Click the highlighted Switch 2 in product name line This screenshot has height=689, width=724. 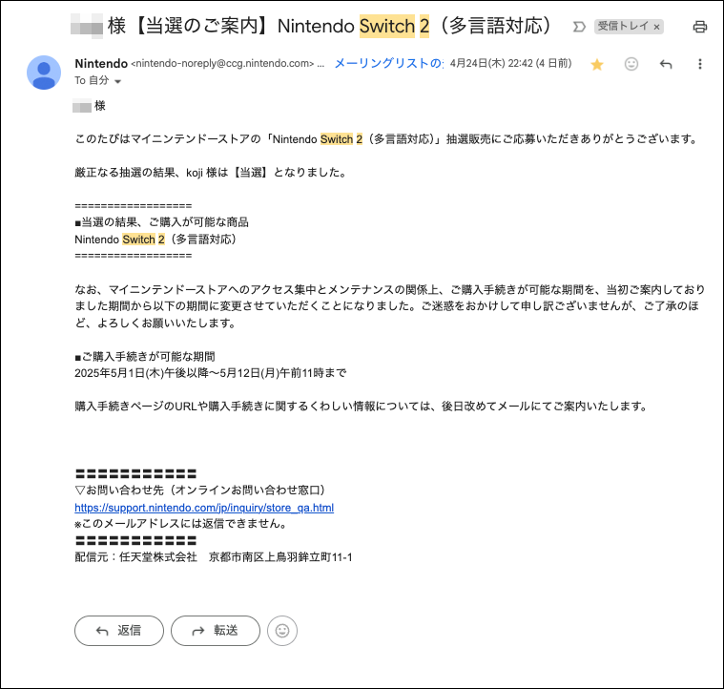pos(143,240)
